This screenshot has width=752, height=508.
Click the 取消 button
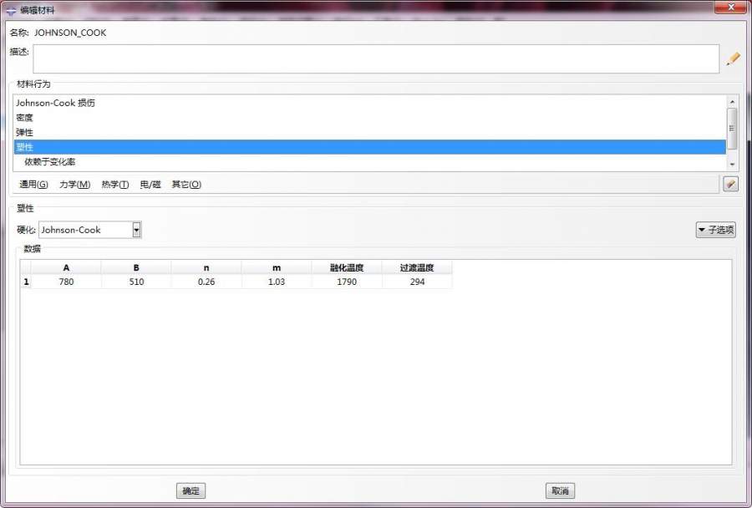560,490
